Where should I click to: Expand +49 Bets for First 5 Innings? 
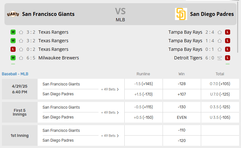pos(110,113)
